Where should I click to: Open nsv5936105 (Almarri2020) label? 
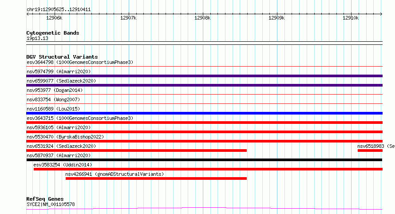click(x=59, y=127)
